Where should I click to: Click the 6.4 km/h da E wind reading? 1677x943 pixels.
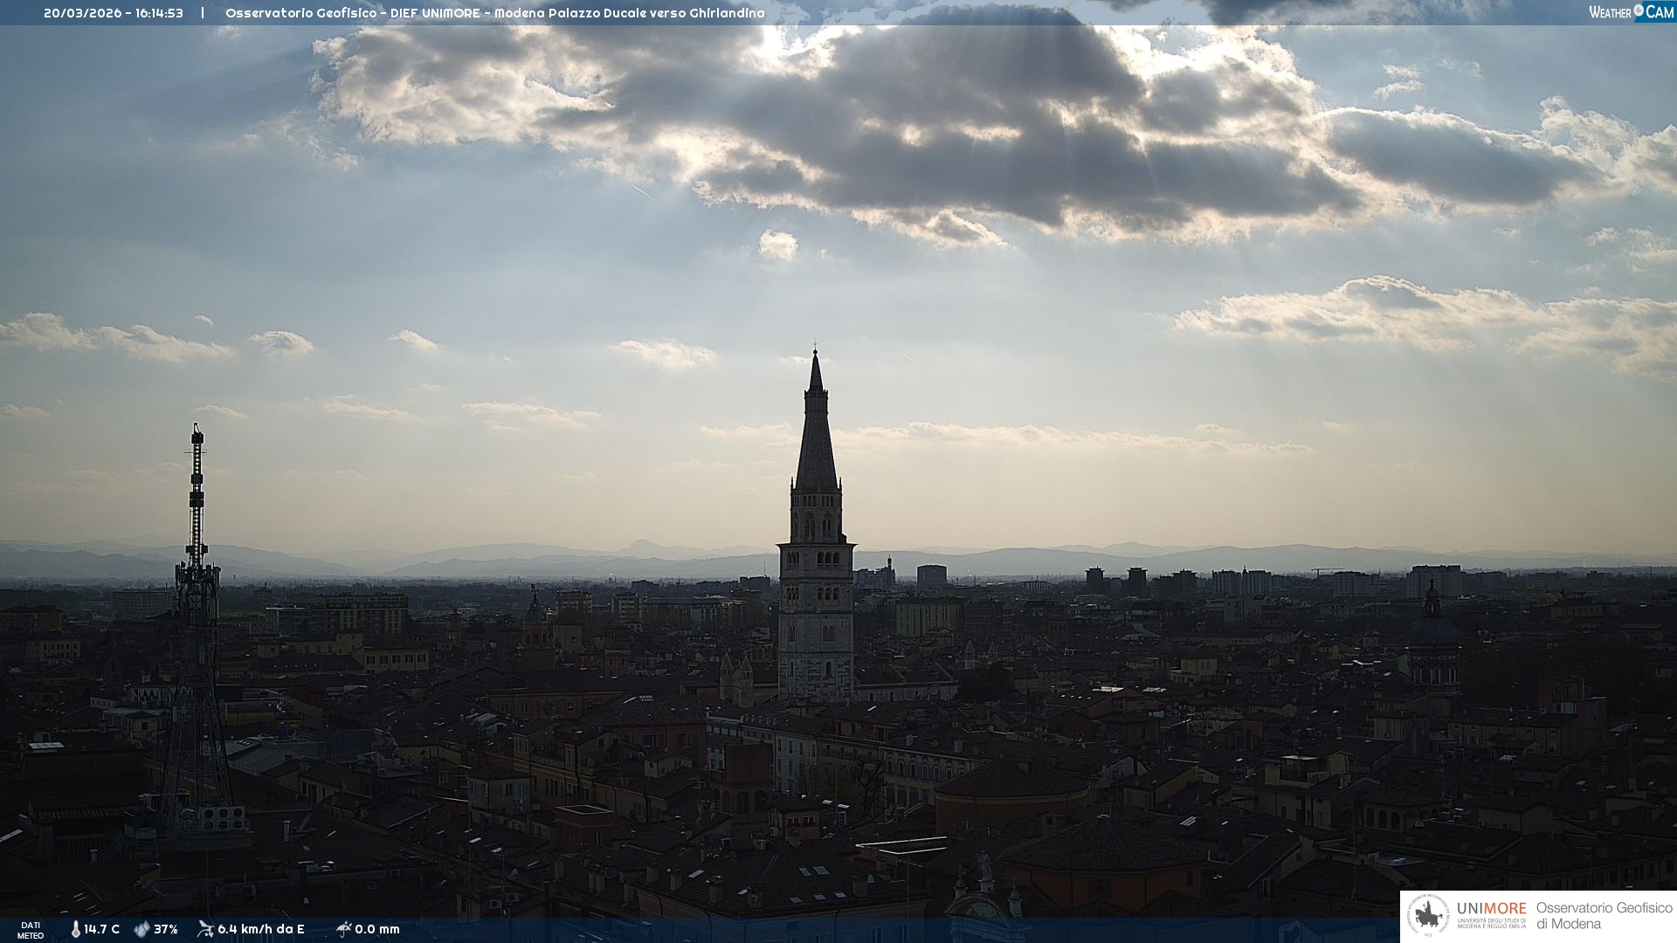pyautogui.click(x=261, y=929)
